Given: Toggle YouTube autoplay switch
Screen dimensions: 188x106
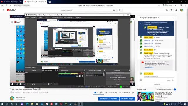Looking at the screenshot, I should click(174, 90).
